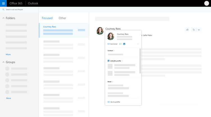
Task: Switch to the Focused inbox tab
Action: [47, 18]
